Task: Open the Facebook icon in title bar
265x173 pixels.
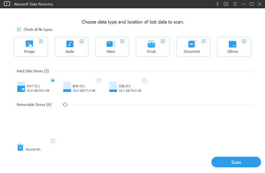Action: [x=217, y=4]
